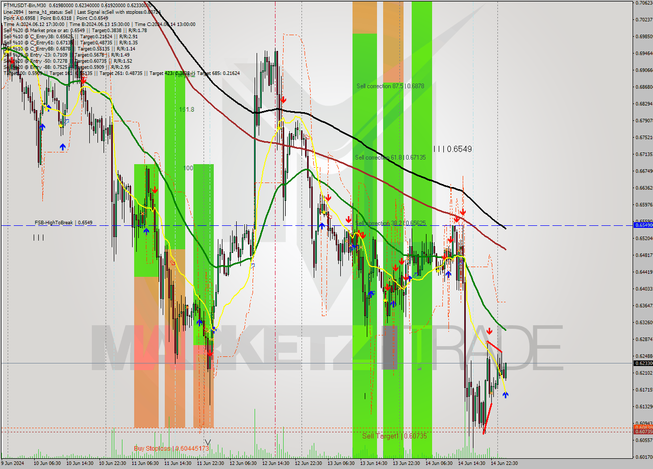Click the Entry -88: 0.7525 line
Screen dimensions: 653x469
pos(66,67)
